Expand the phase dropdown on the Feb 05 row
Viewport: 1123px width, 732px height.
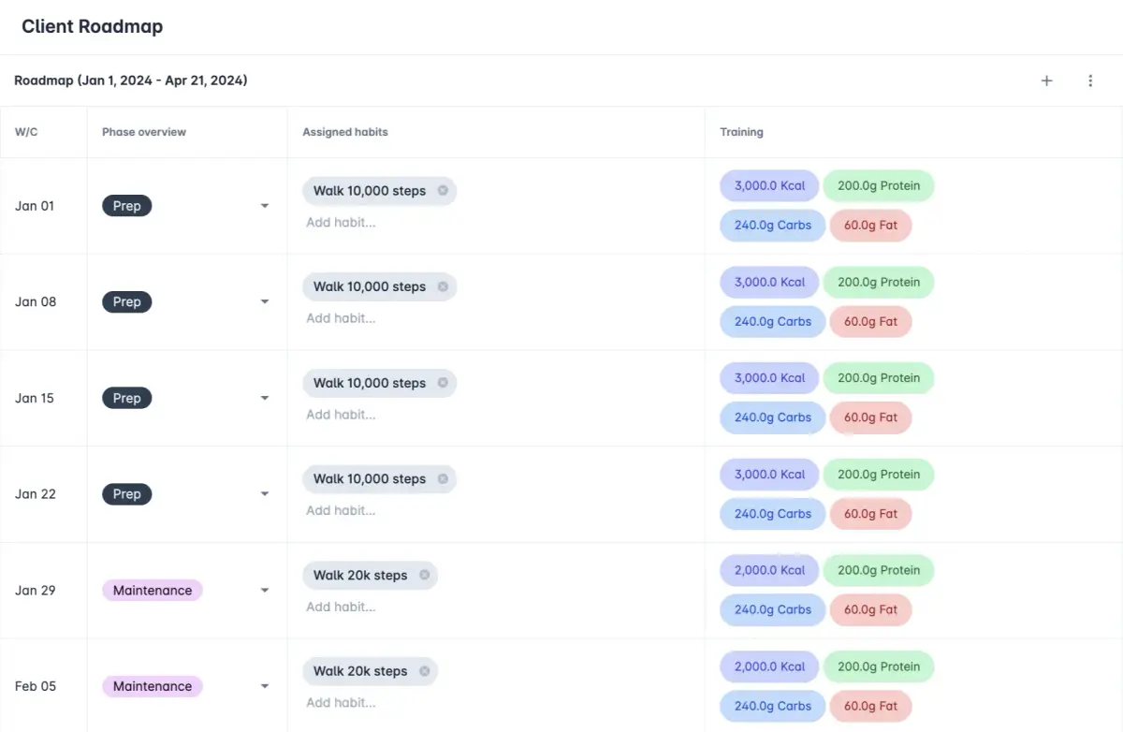tap(265, 686)
